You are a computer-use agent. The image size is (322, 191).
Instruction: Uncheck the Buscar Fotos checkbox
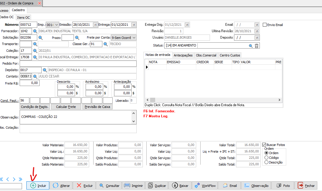[264, 145]
